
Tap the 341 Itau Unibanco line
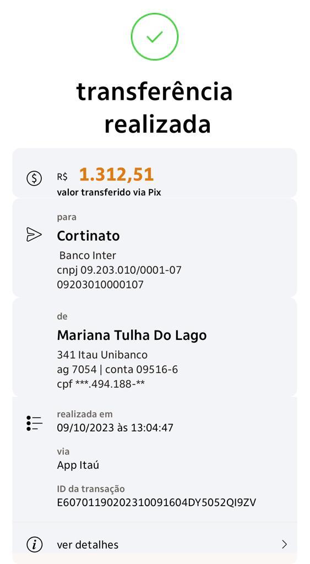(102, 355)
